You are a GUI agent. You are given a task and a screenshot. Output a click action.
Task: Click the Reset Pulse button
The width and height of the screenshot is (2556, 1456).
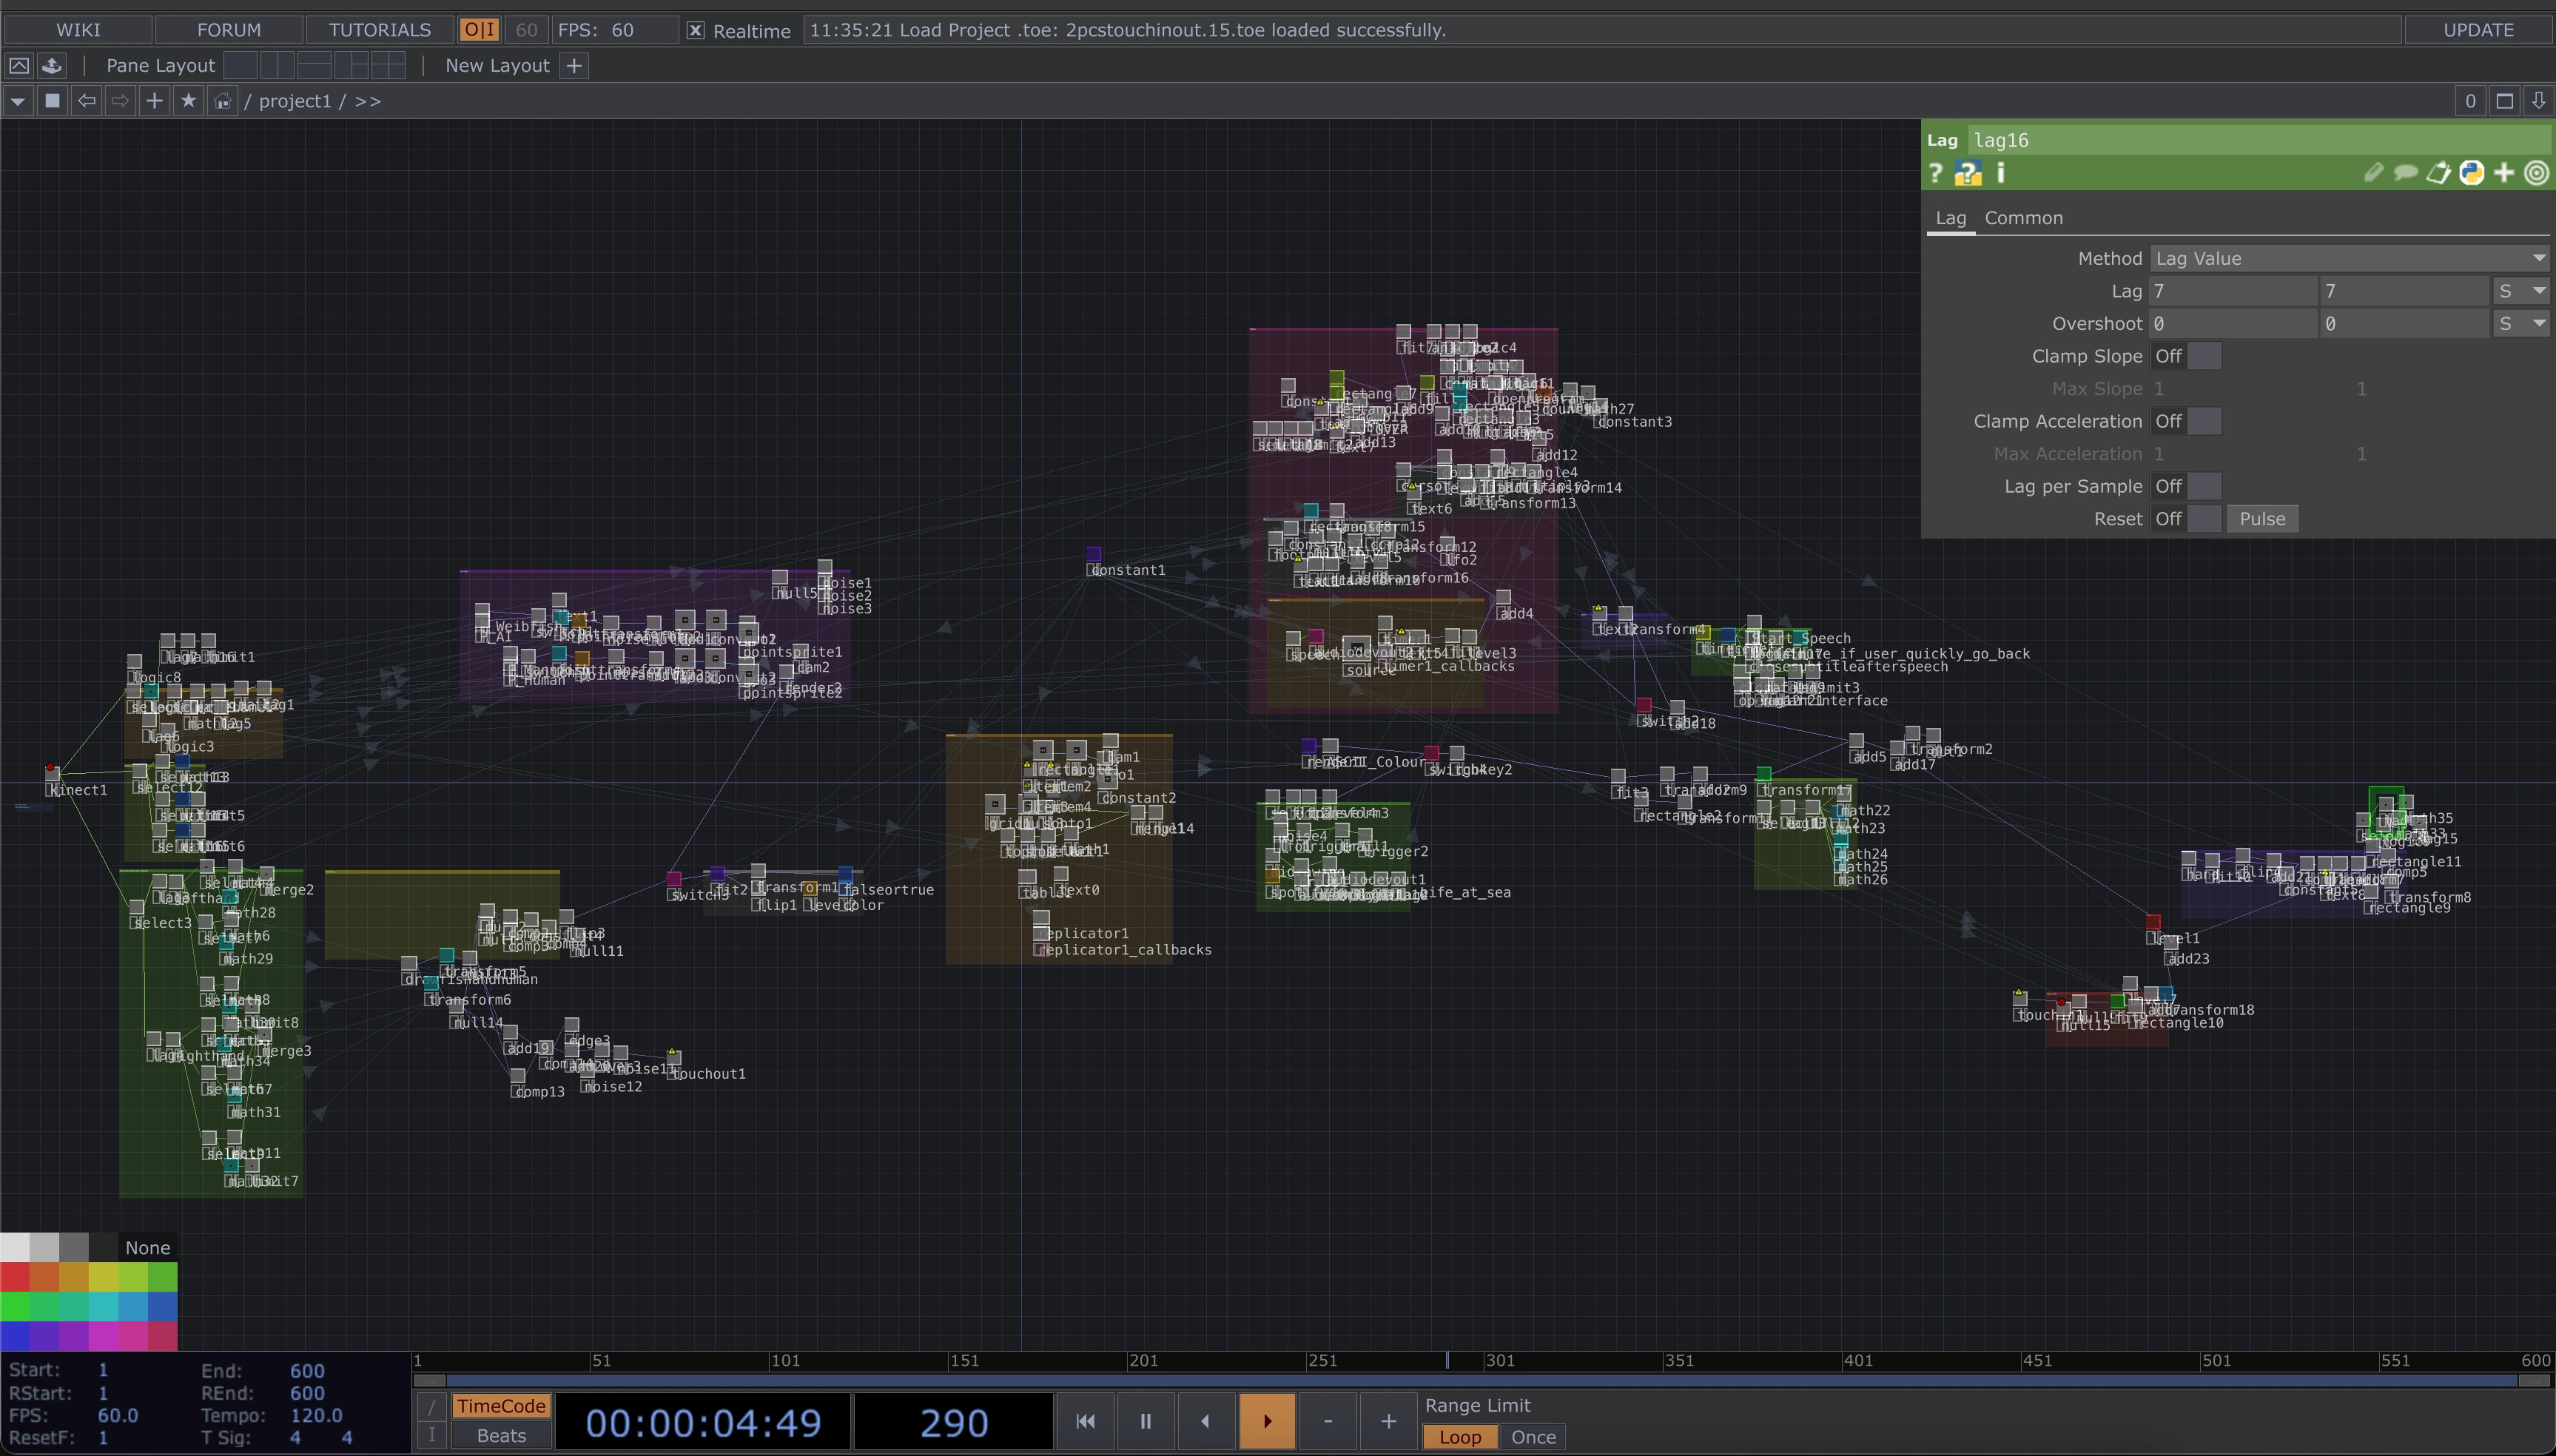[x=2263, y=519]
